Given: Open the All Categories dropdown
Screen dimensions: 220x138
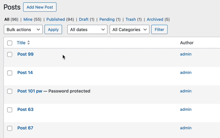Looking at the screenshot, I should coord(129,30).
